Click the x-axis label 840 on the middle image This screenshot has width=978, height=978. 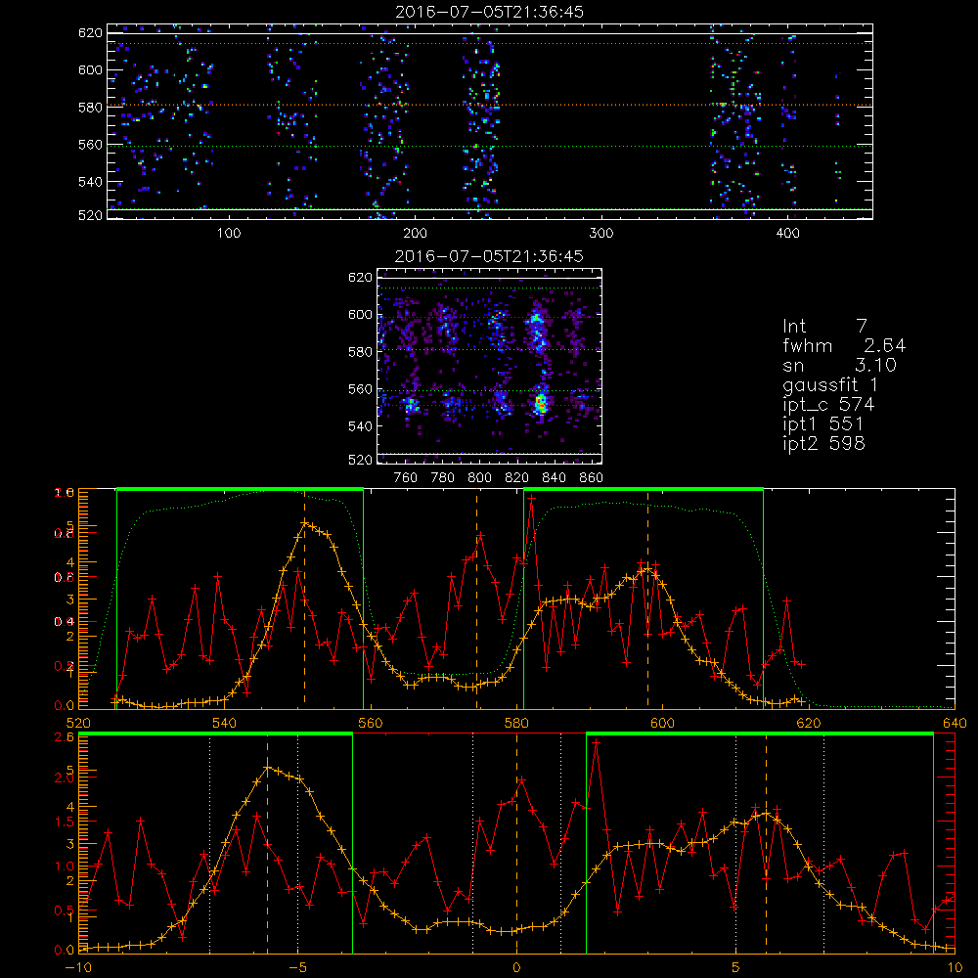pyautogui.click(x=554, y=478)
